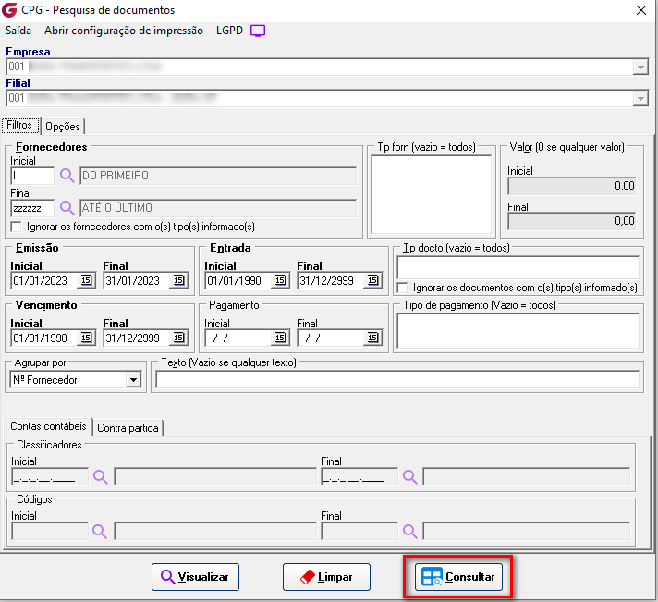Click the Valor Inicial field
Image resolution: width=658 pixels, height=602 pixels.
coord(571,186)
